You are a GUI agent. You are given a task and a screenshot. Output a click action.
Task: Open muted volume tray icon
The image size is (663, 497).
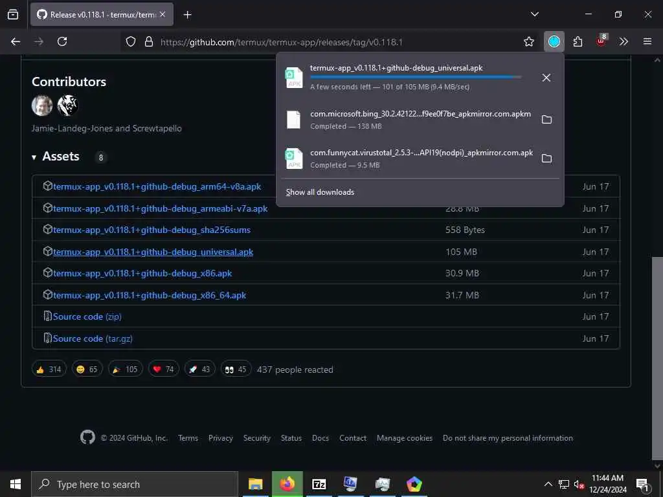[579, 484]
